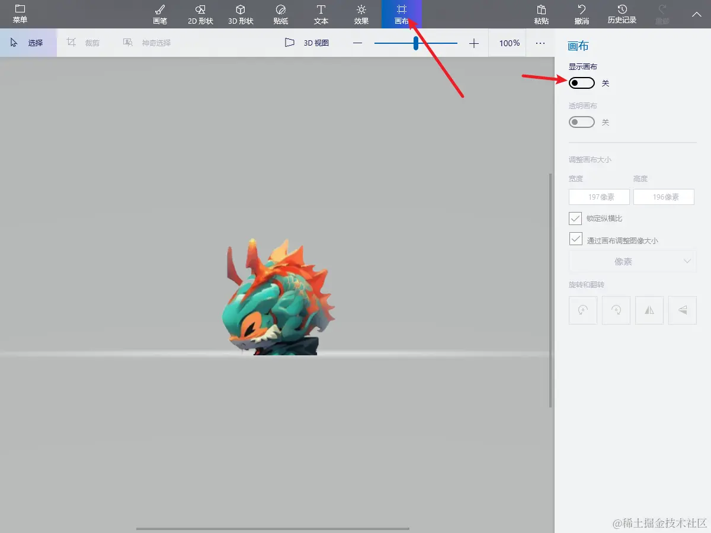711x533 pixels.
Task: Flip canvas horizontally button
Action: pyautogui.click(x=649, y=310)
